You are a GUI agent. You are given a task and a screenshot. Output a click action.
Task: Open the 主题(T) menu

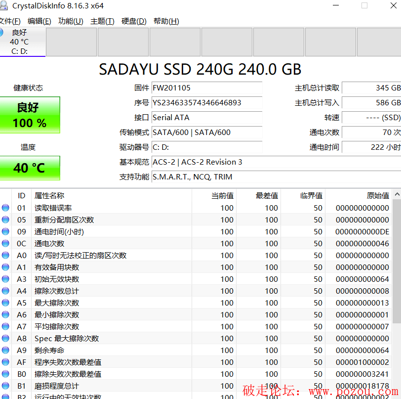point(102,21)
